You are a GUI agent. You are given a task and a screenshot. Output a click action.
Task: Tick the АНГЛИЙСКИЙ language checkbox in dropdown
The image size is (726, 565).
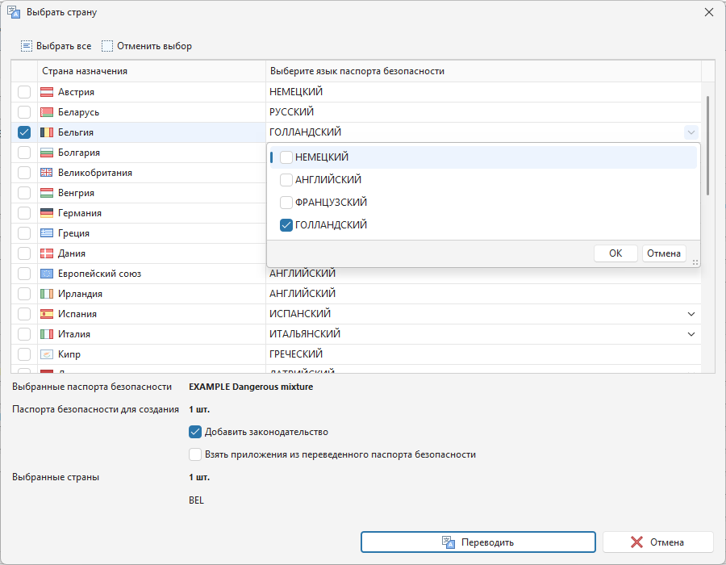pos(286,180)
